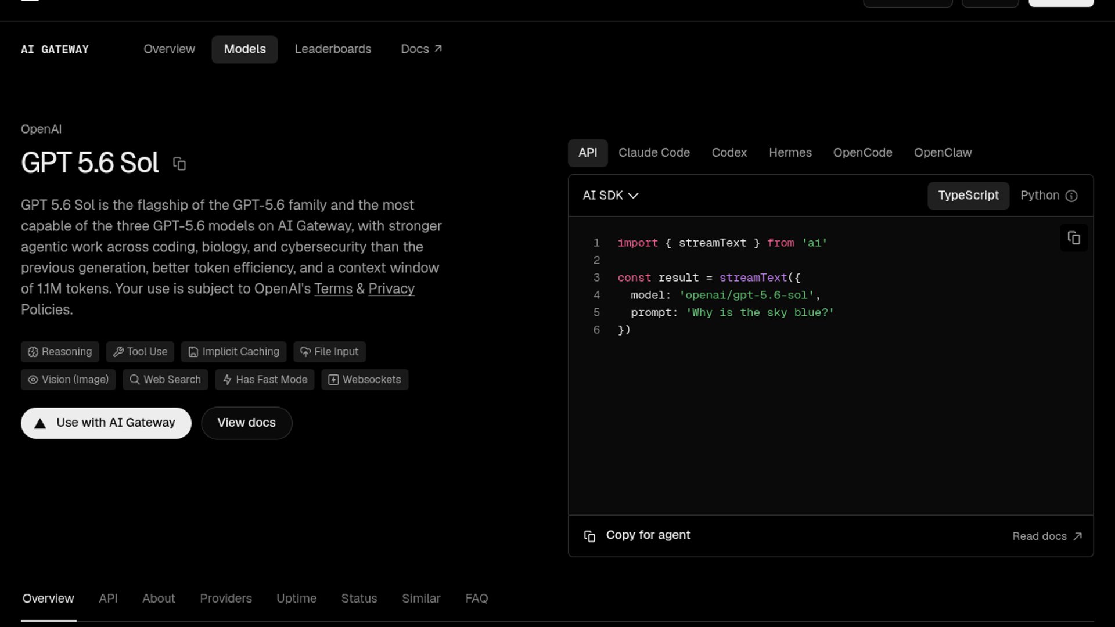The image size is (1115, 627).
Task: Click the Copy for agent button
Action: pyautogui.click(x=637, y=536)
